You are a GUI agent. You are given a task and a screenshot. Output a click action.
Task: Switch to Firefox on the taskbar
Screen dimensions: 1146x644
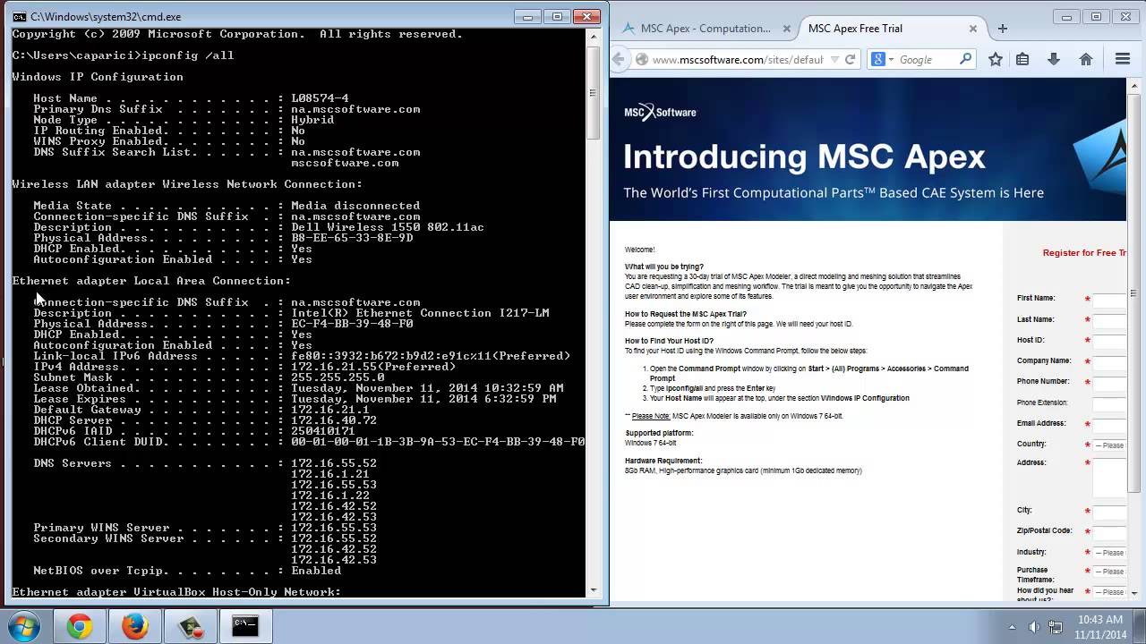tap(134, 627)
